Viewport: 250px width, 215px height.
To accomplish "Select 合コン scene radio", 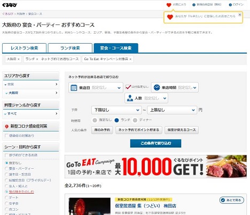I will (6, 209).
